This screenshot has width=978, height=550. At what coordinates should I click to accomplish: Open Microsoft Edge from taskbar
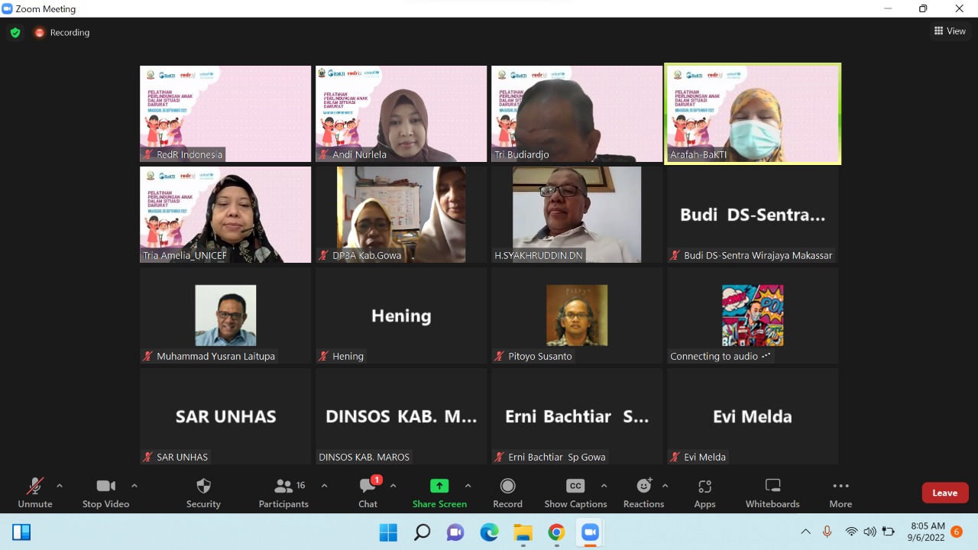489,532
